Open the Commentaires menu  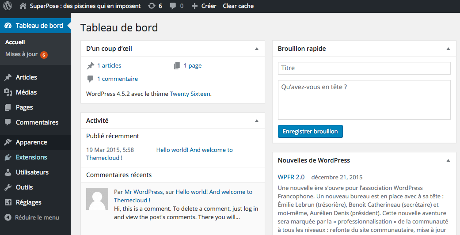(35, 122)
